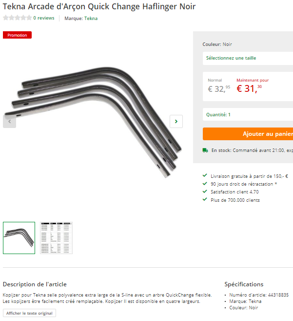
Task: Show next product image with right arrow
Action: coord(176,121)
